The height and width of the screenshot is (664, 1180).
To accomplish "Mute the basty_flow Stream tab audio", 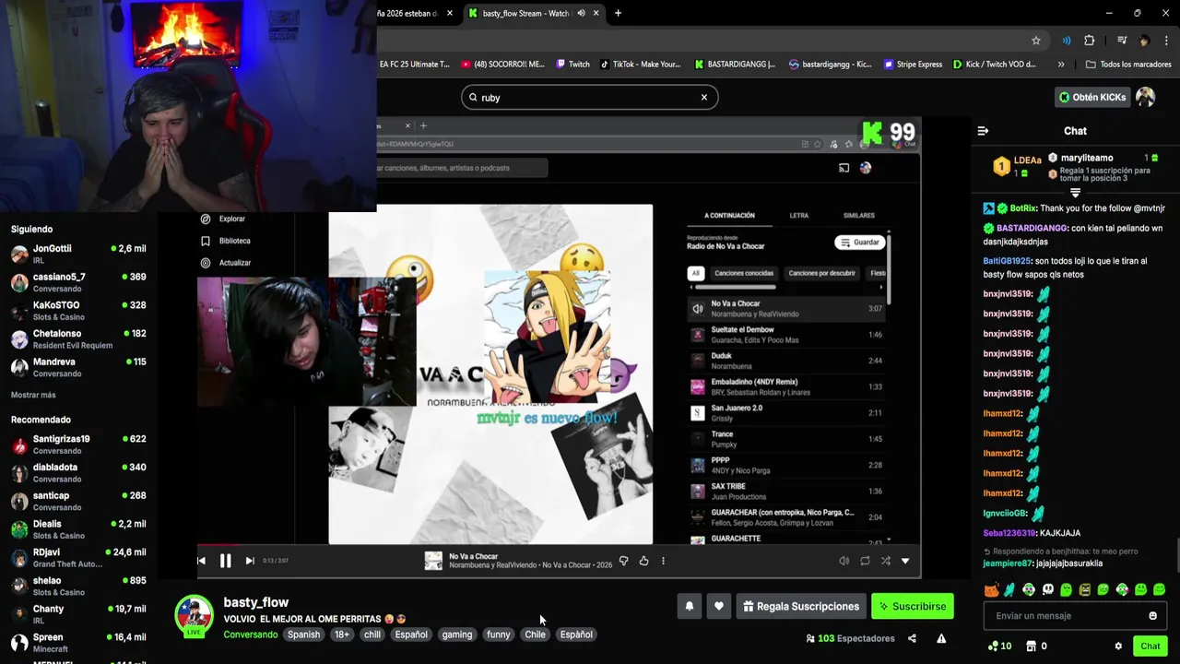I will pyautogui.click(x=581, y=13).
